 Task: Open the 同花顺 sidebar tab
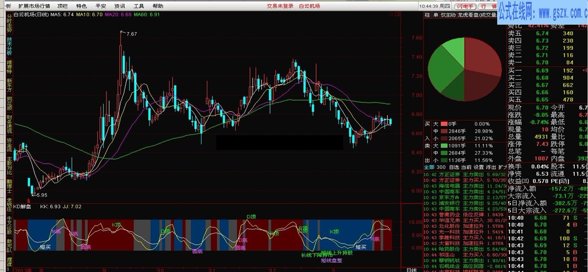pos(9,104)
